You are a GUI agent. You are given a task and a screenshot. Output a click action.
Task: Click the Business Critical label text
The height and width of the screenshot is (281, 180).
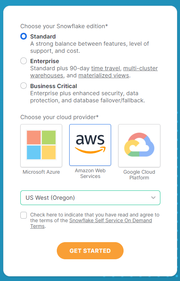(x=54, y=86)
